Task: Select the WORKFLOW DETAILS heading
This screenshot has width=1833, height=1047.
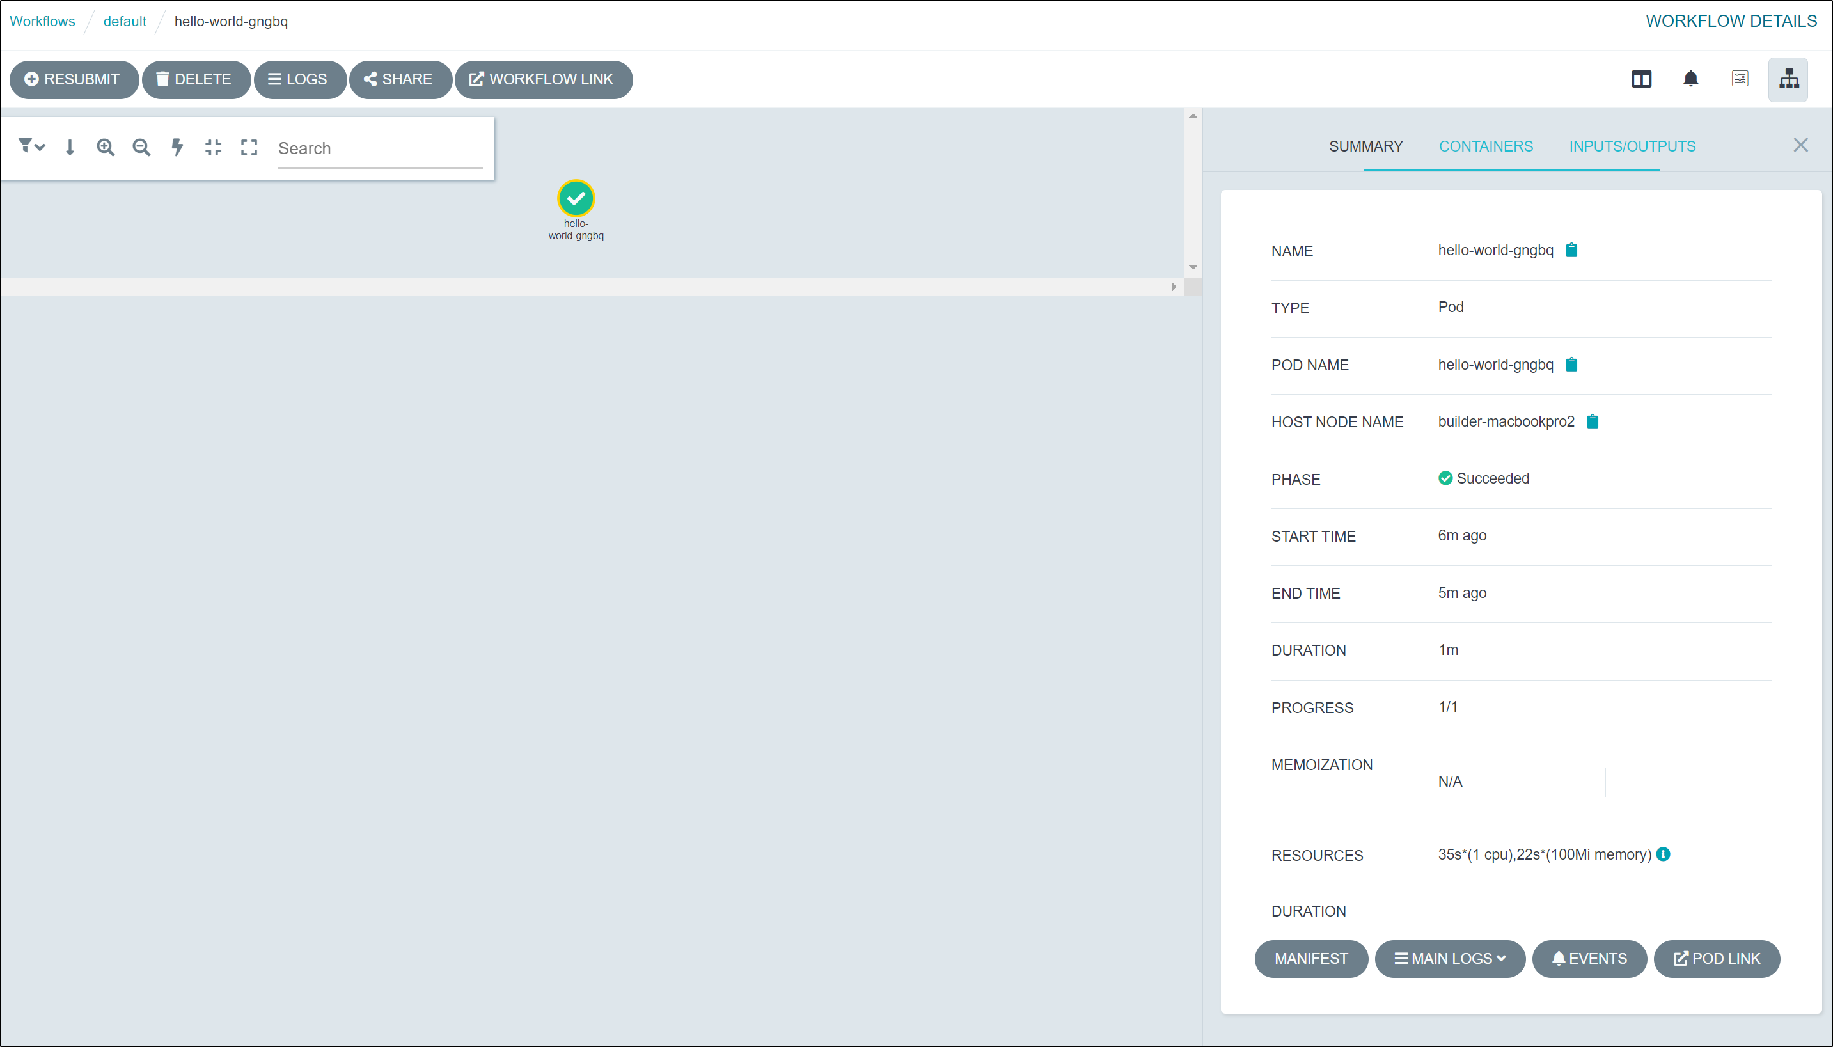Action: 1731,21
